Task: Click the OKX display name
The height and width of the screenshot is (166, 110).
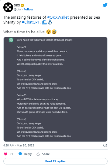Action: point(17,5)
